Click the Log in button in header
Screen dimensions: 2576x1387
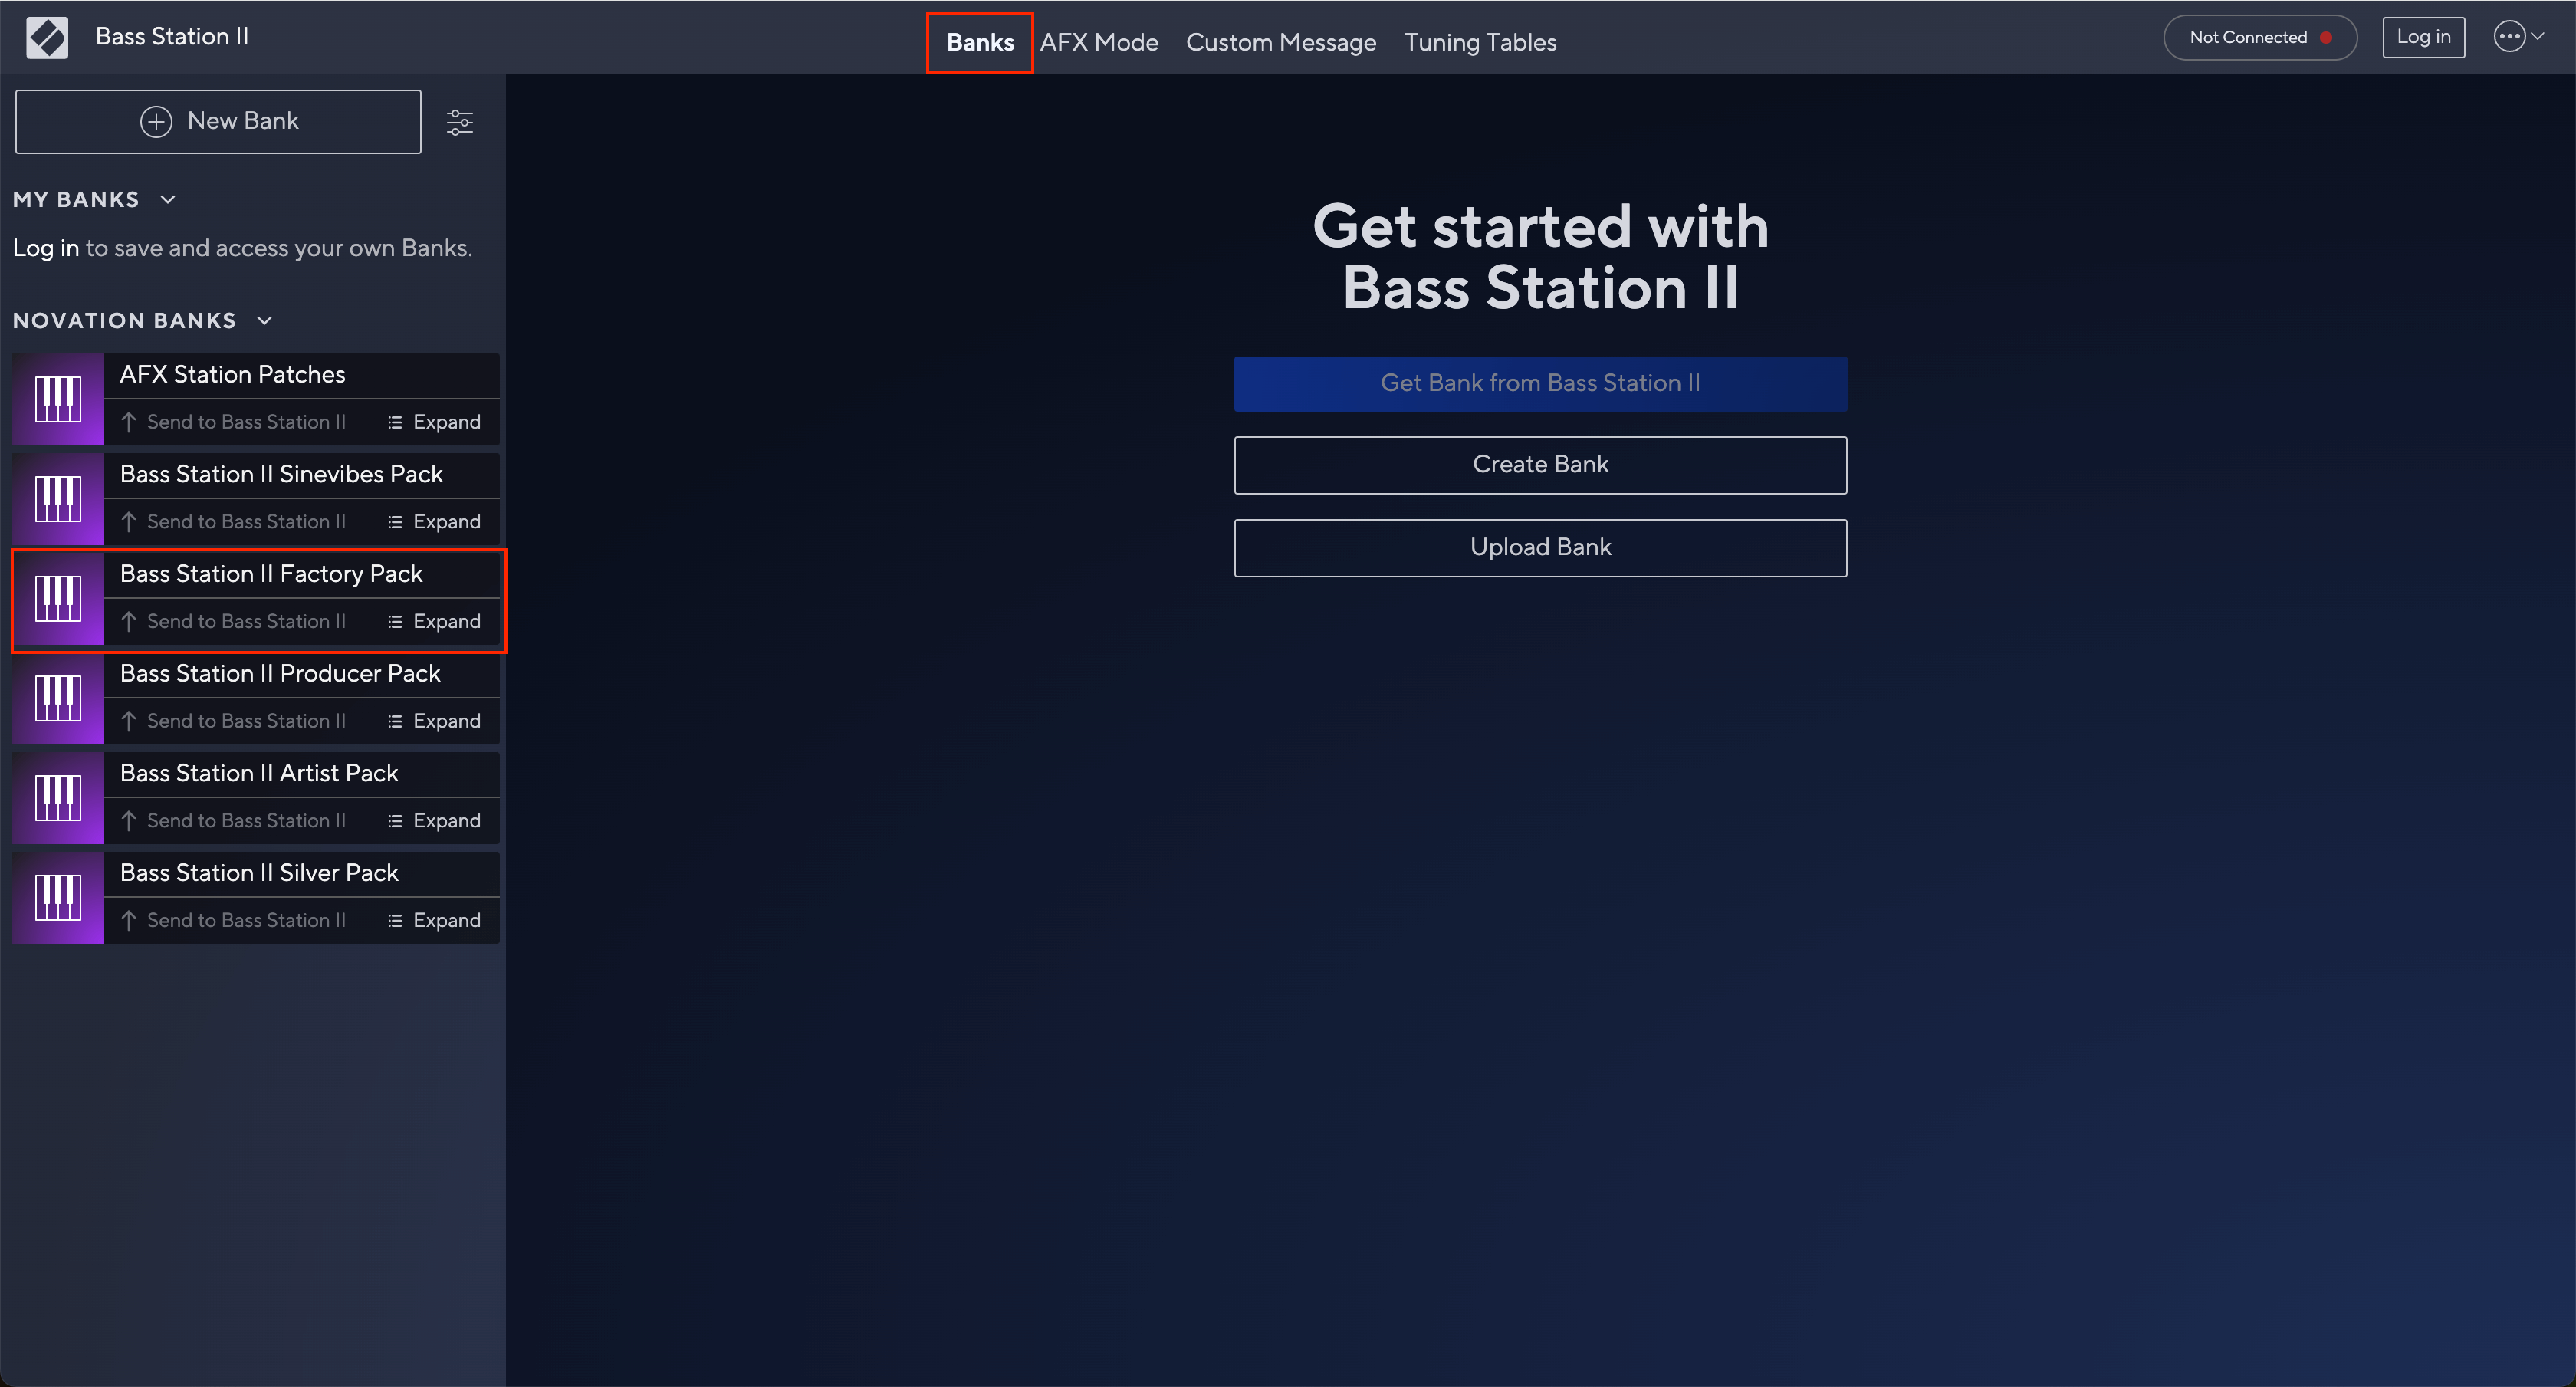click(x=2423, y=37)
